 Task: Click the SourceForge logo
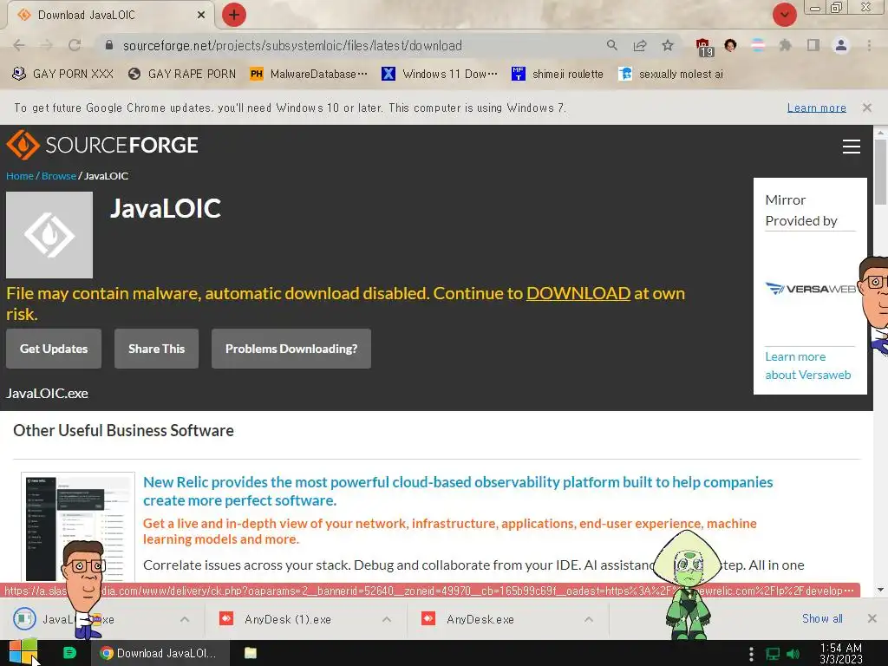(x=102, y=145)
